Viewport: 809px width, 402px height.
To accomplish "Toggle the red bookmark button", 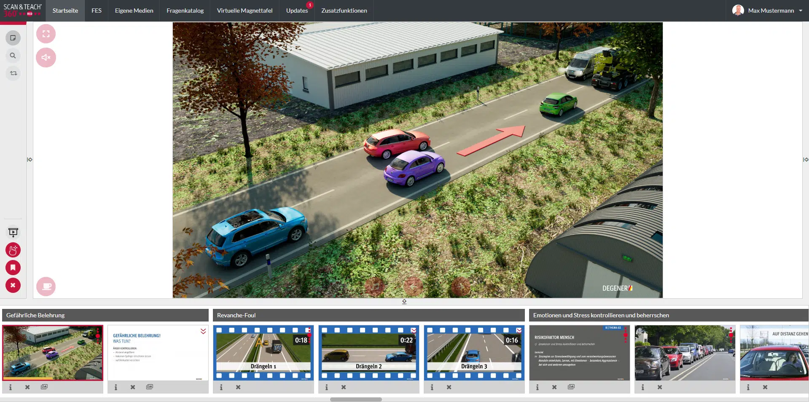I will pyautogui.click(x=13, y=268).
